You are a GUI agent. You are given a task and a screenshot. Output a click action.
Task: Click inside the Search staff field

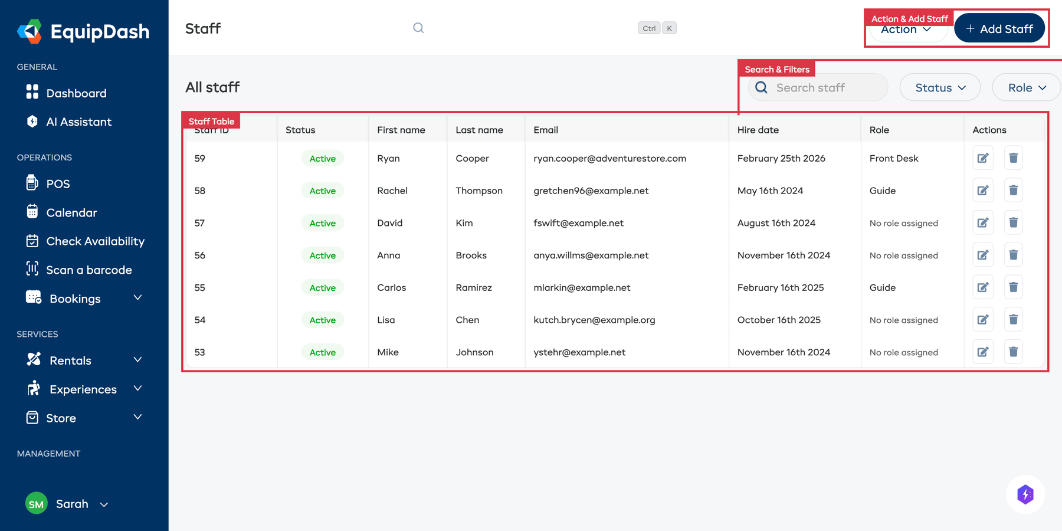(x=820, y=87)
